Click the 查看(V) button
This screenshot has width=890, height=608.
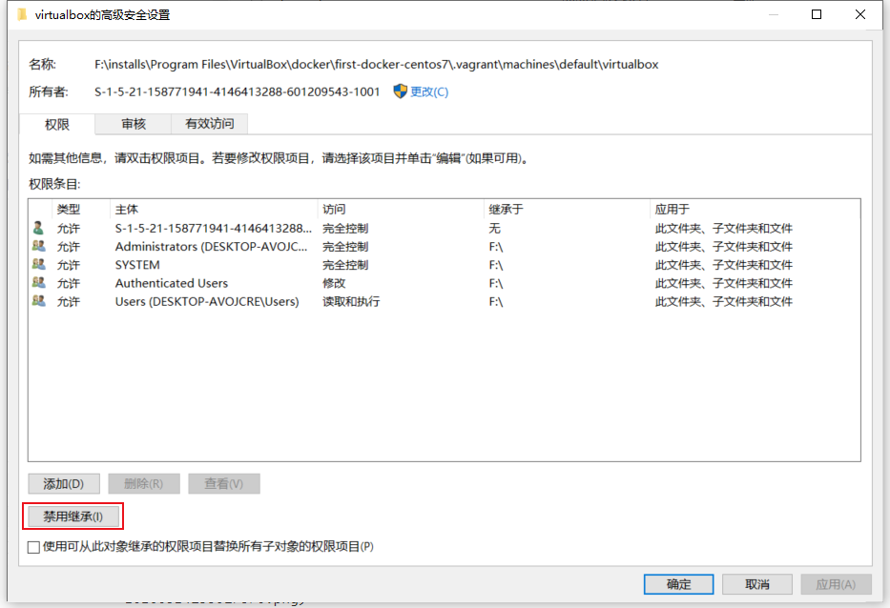tap(223, 484)
